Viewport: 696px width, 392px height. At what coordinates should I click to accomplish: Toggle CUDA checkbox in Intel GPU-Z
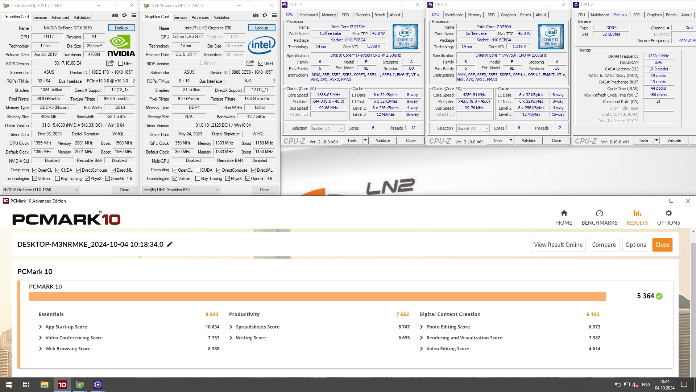coord(198,170)
